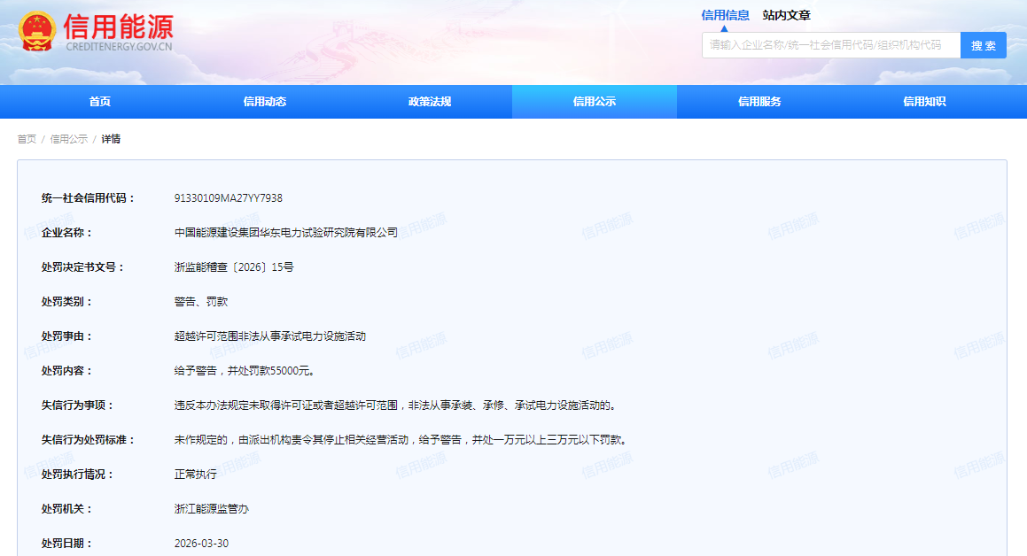Click the 信用能源 site title
Image resolution: width=1027 pixels, height=556 pixels.
point(118,27)
